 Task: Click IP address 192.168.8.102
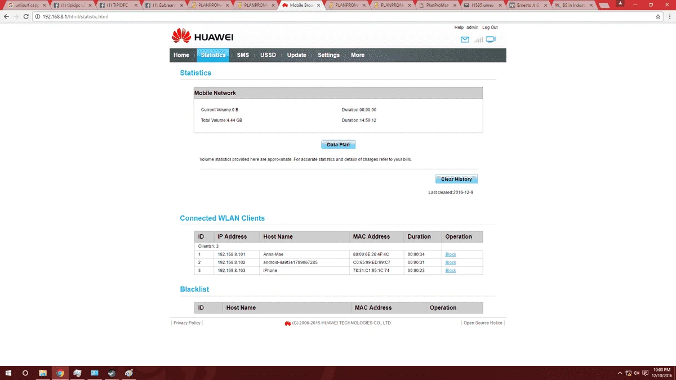coord(232,262)
